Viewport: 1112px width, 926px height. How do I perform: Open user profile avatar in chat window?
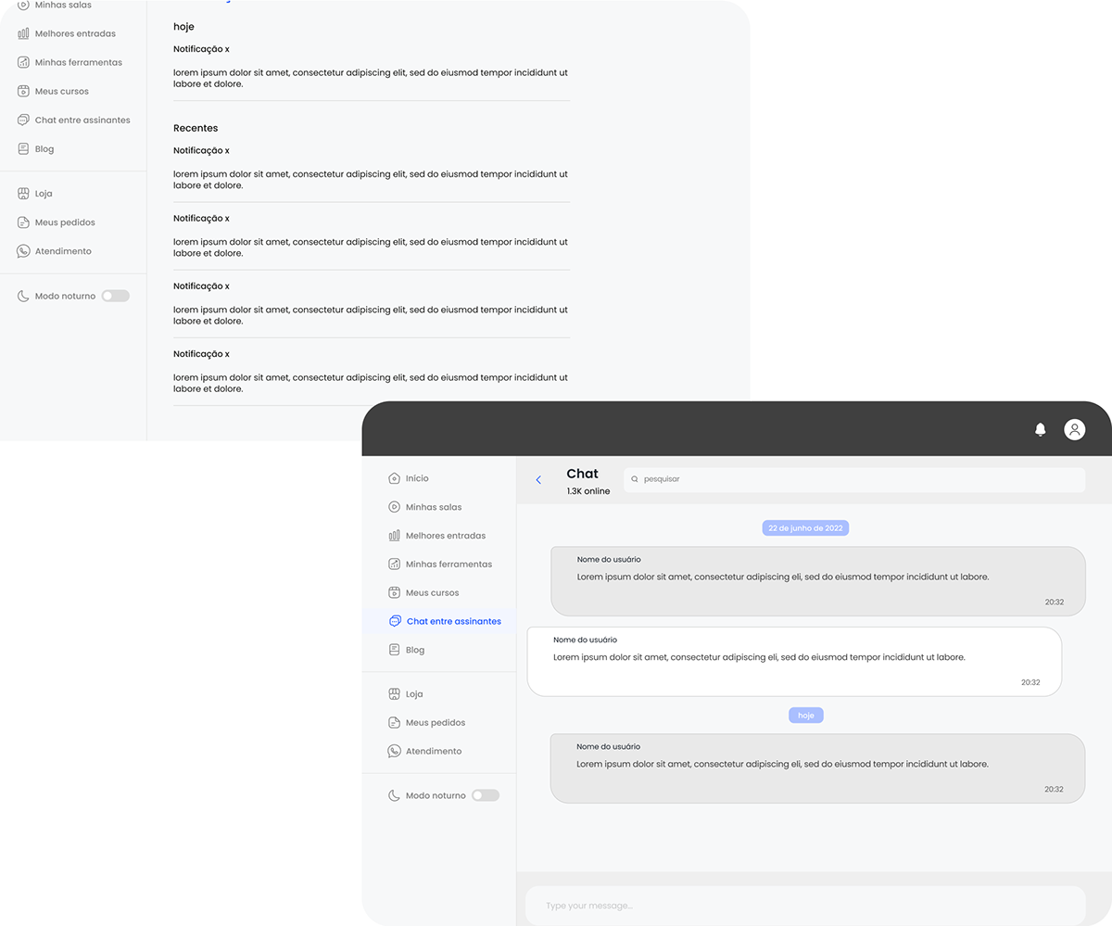pyautogui.click(x=1074, y=429)
